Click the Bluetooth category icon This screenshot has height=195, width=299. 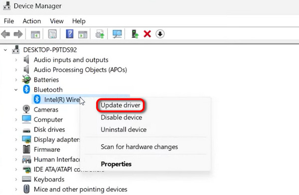pos(26,89)
